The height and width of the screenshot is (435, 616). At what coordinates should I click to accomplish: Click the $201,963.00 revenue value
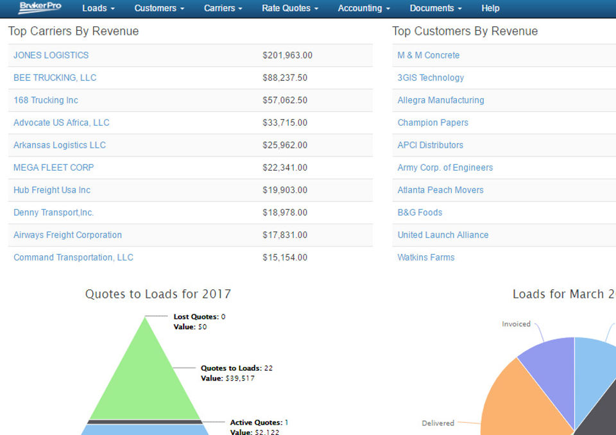click(x=287, y=55)
